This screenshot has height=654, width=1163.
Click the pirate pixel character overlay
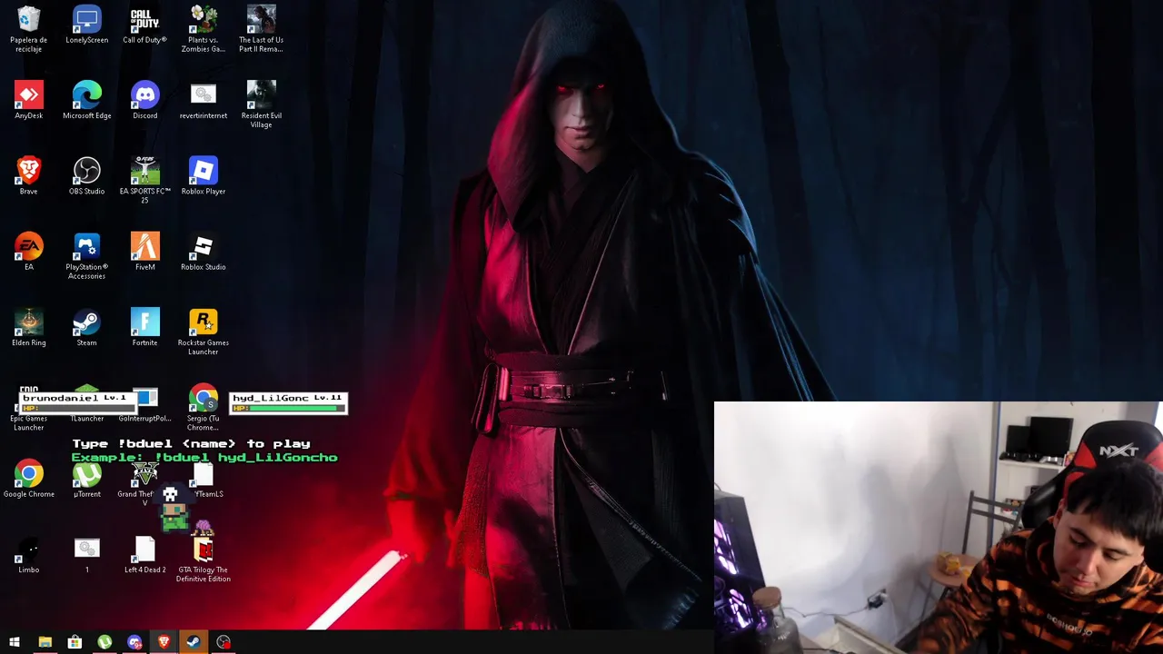(174, 510)
